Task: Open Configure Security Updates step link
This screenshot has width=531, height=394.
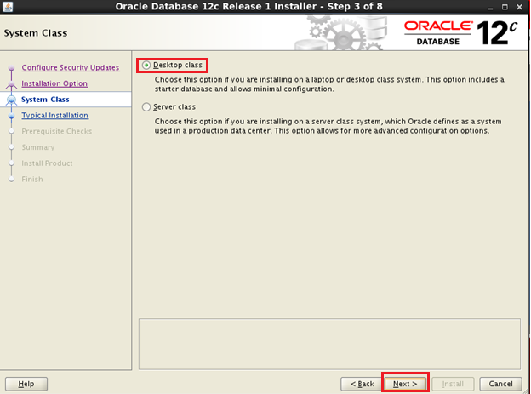Action: tap(71, 67)
